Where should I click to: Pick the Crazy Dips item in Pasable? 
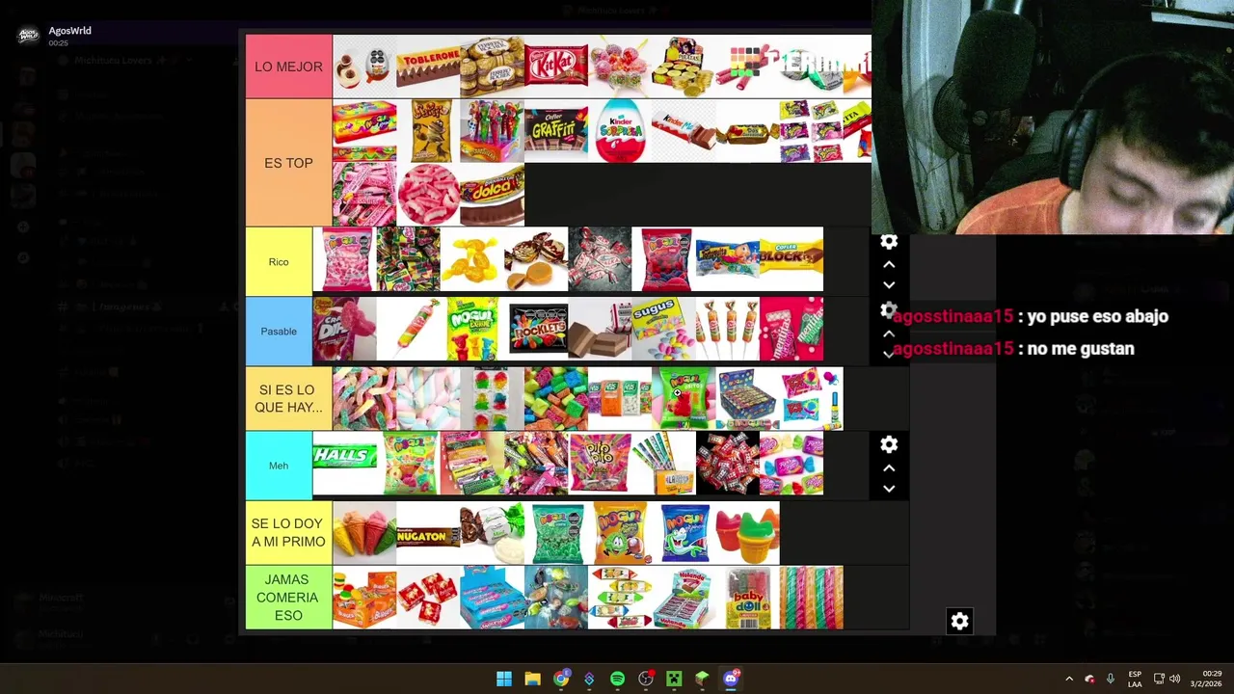click(344, 330)
